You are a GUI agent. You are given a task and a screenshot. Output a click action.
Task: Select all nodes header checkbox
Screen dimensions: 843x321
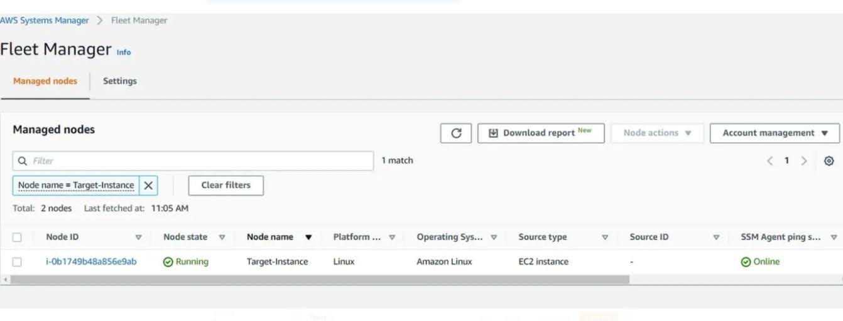tap(17, 238)
